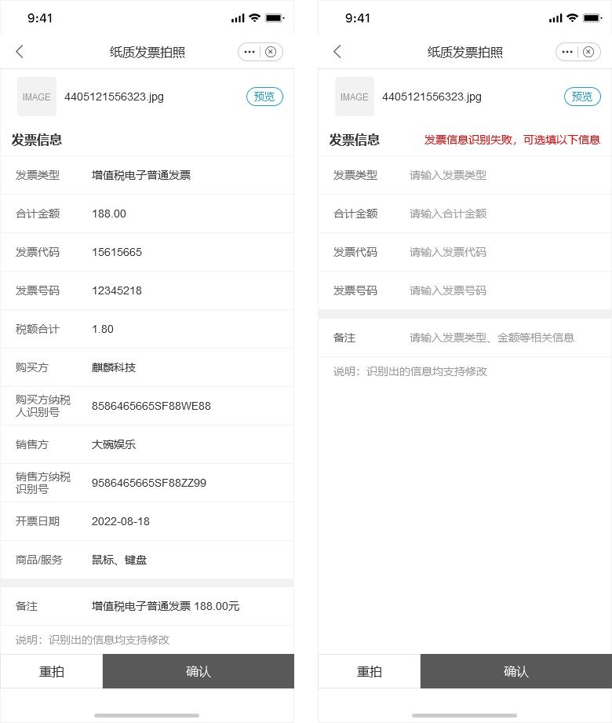Image resolution: width=612 pixels, height=723 pixels.
Task: Click the 税额合计 label
Action: point(38,329)
